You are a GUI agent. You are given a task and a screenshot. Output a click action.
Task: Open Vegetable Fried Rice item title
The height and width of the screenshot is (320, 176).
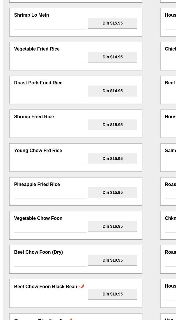pyautogui.click(x=37, y=49)
